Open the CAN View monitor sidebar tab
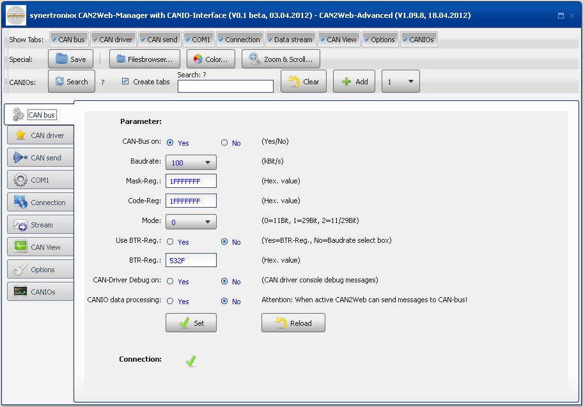This screenshot has height=407, width=583. click(40, 247)
